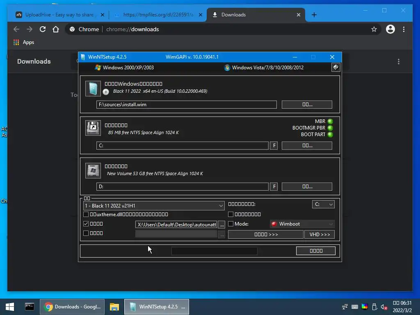Click the VHD >>> button

point(320,234)
